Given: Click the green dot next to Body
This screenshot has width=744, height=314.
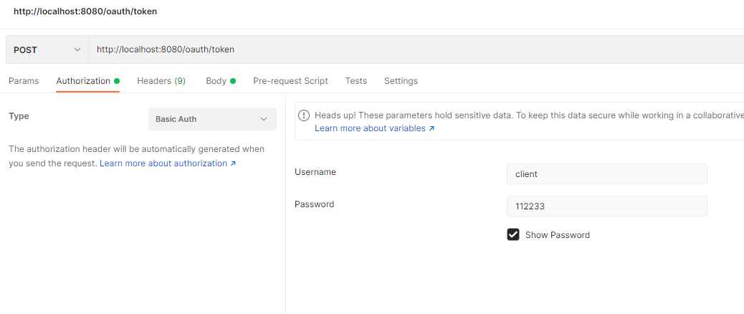Looking at the screenshot, I should click(x=233, y=81).
